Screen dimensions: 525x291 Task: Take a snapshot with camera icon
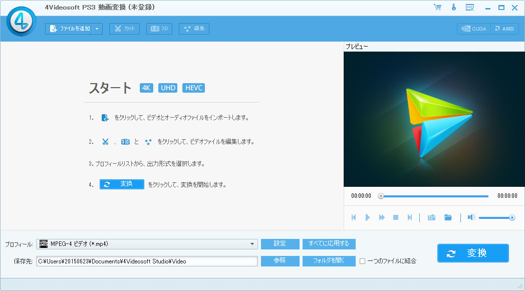(x=432, y=218)
